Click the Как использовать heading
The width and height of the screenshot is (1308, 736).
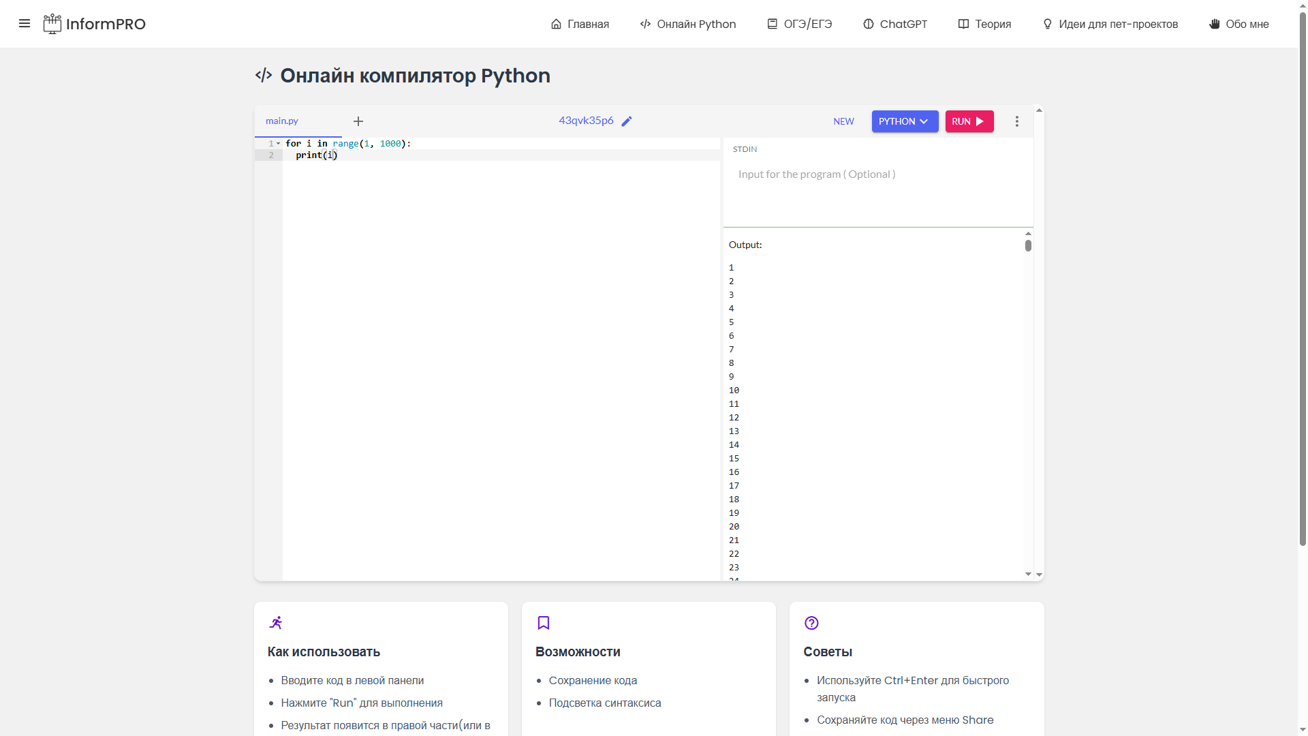click(324, 651)
